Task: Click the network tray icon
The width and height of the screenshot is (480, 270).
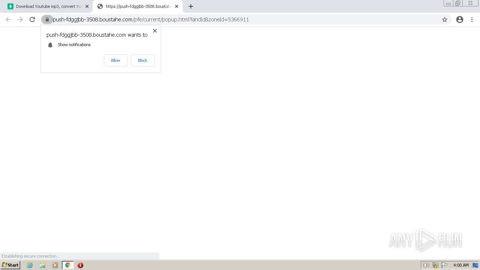Action: click(x=435, y=265)
